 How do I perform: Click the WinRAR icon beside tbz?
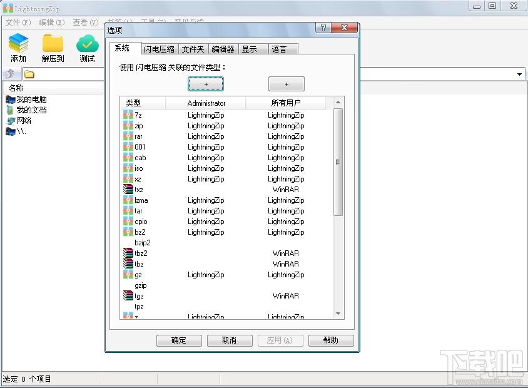click(128, 264)
